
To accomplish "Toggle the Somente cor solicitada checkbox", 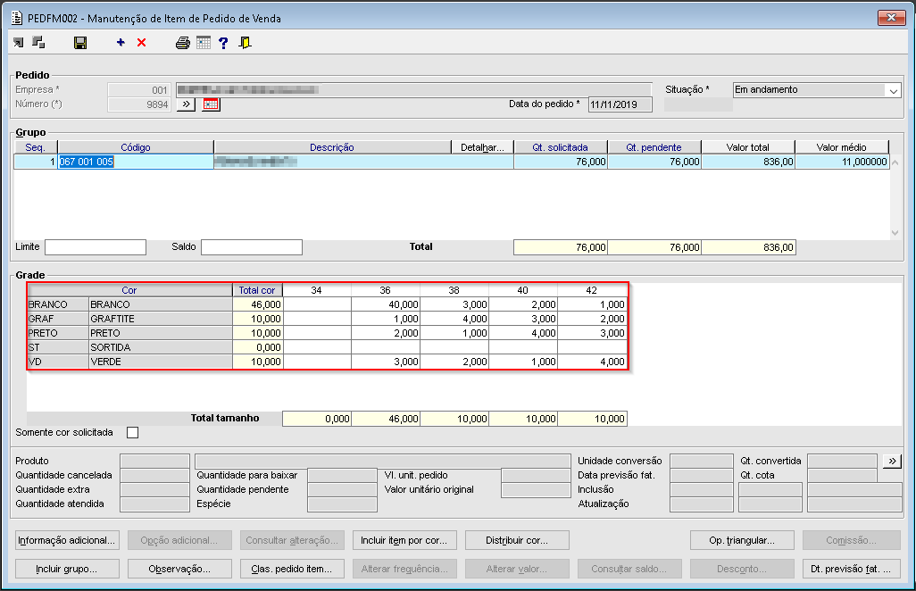I will tap(133, 433).
